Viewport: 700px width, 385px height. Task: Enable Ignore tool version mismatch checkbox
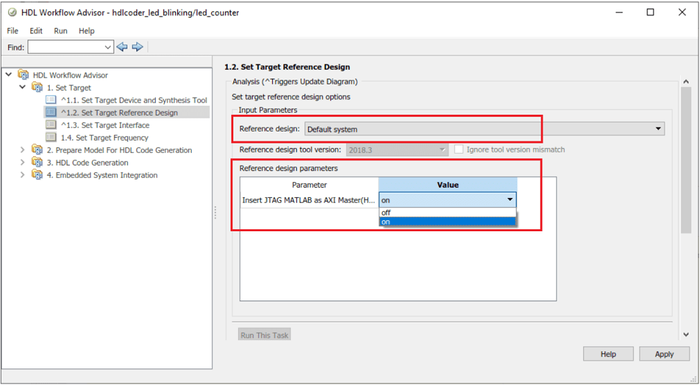point(458,150)
